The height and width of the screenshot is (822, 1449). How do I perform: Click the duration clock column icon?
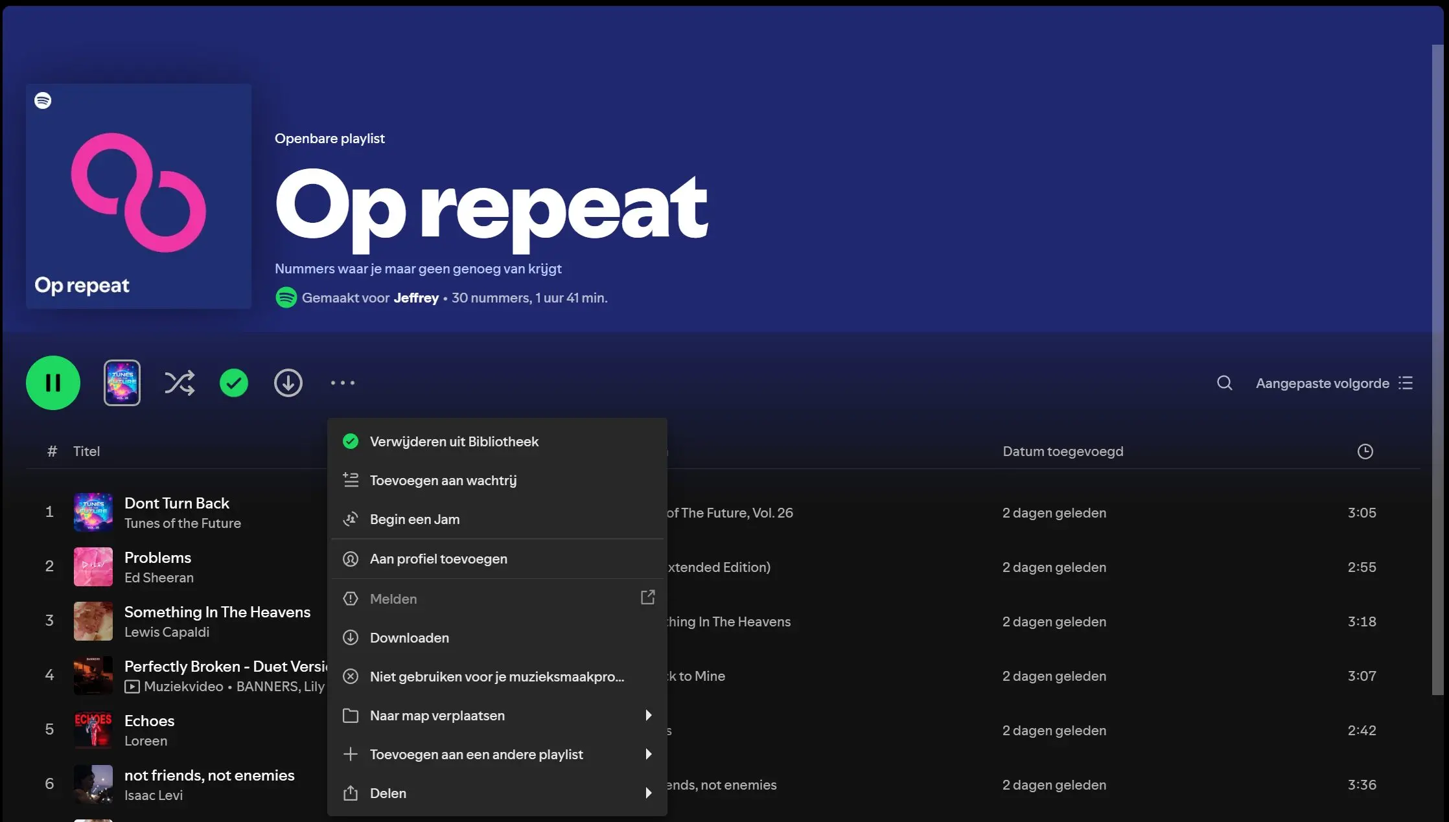1364,451
